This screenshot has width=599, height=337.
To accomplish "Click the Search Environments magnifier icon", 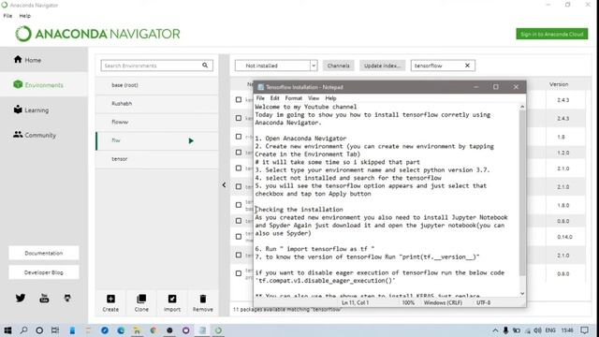I will (x=205, y=66).
